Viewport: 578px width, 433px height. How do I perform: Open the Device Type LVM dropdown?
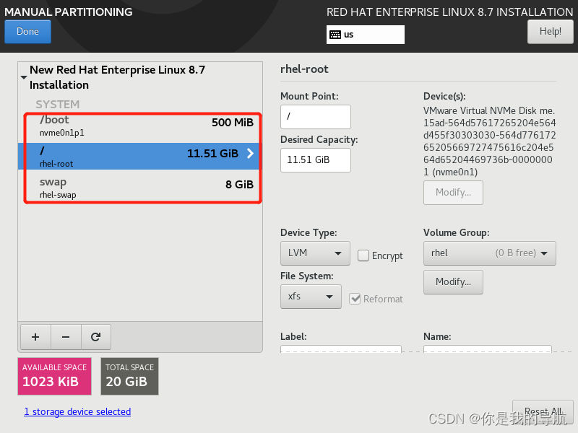click(x=315, y=253)
